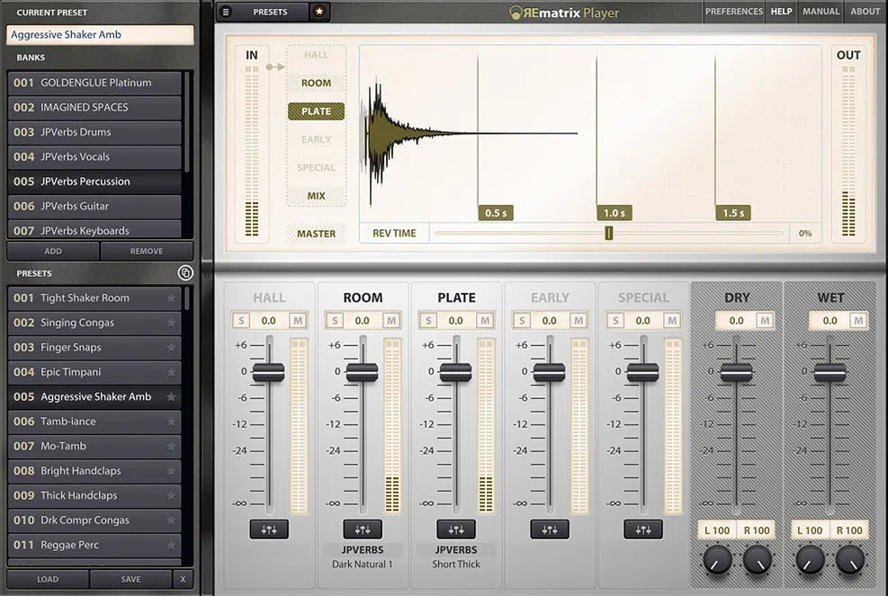This screenshot has width=888, height=596.
Task: Switch to the Room reverb view
Action: click(x=316, y=83)
